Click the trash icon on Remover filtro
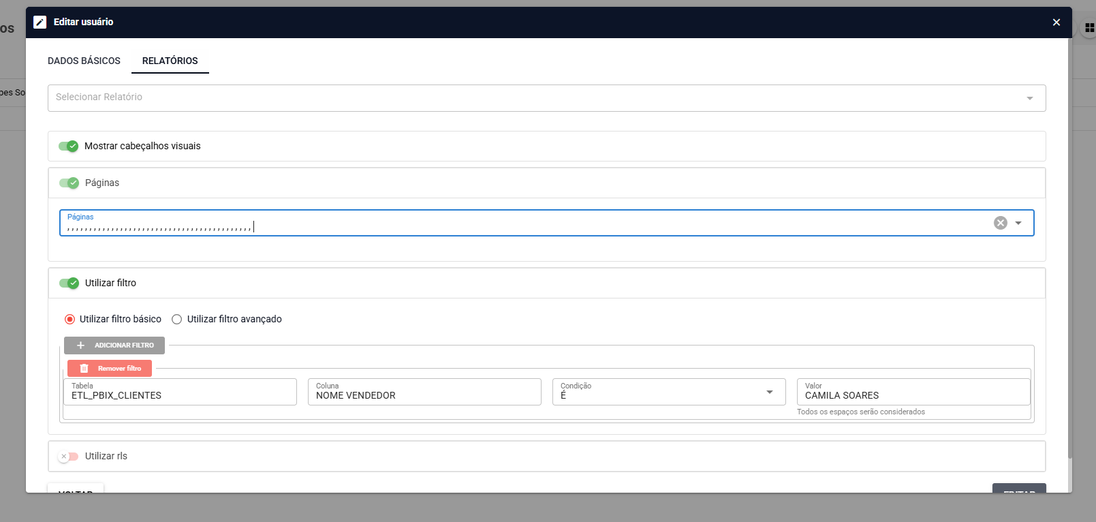1096x522 pixels. click(84, 369)
